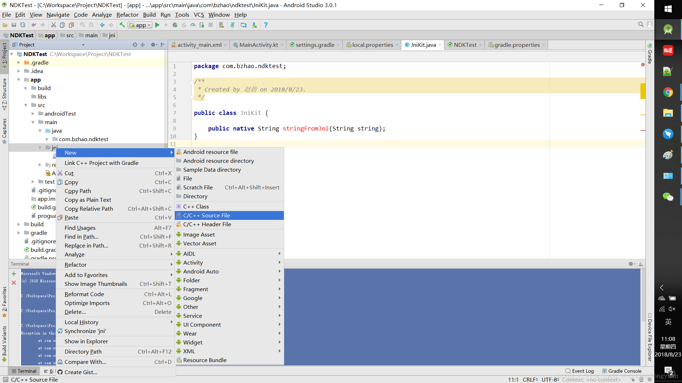Click the Search Everywhere magnifier icon
Screen dimensions: 682x383
coord(641,24)
